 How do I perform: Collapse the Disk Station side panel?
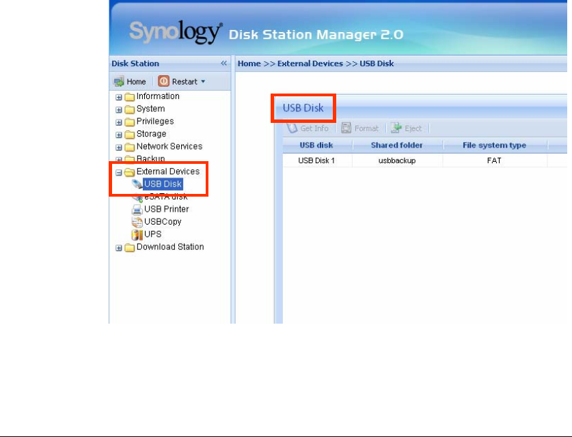tap(223, 63)
